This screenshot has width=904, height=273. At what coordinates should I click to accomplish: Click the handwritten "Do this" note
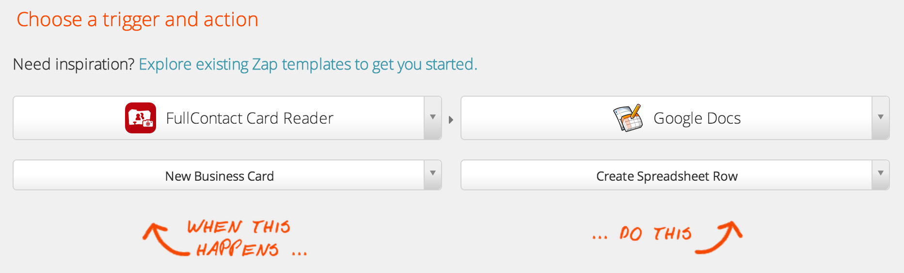(x=655, y=234)
